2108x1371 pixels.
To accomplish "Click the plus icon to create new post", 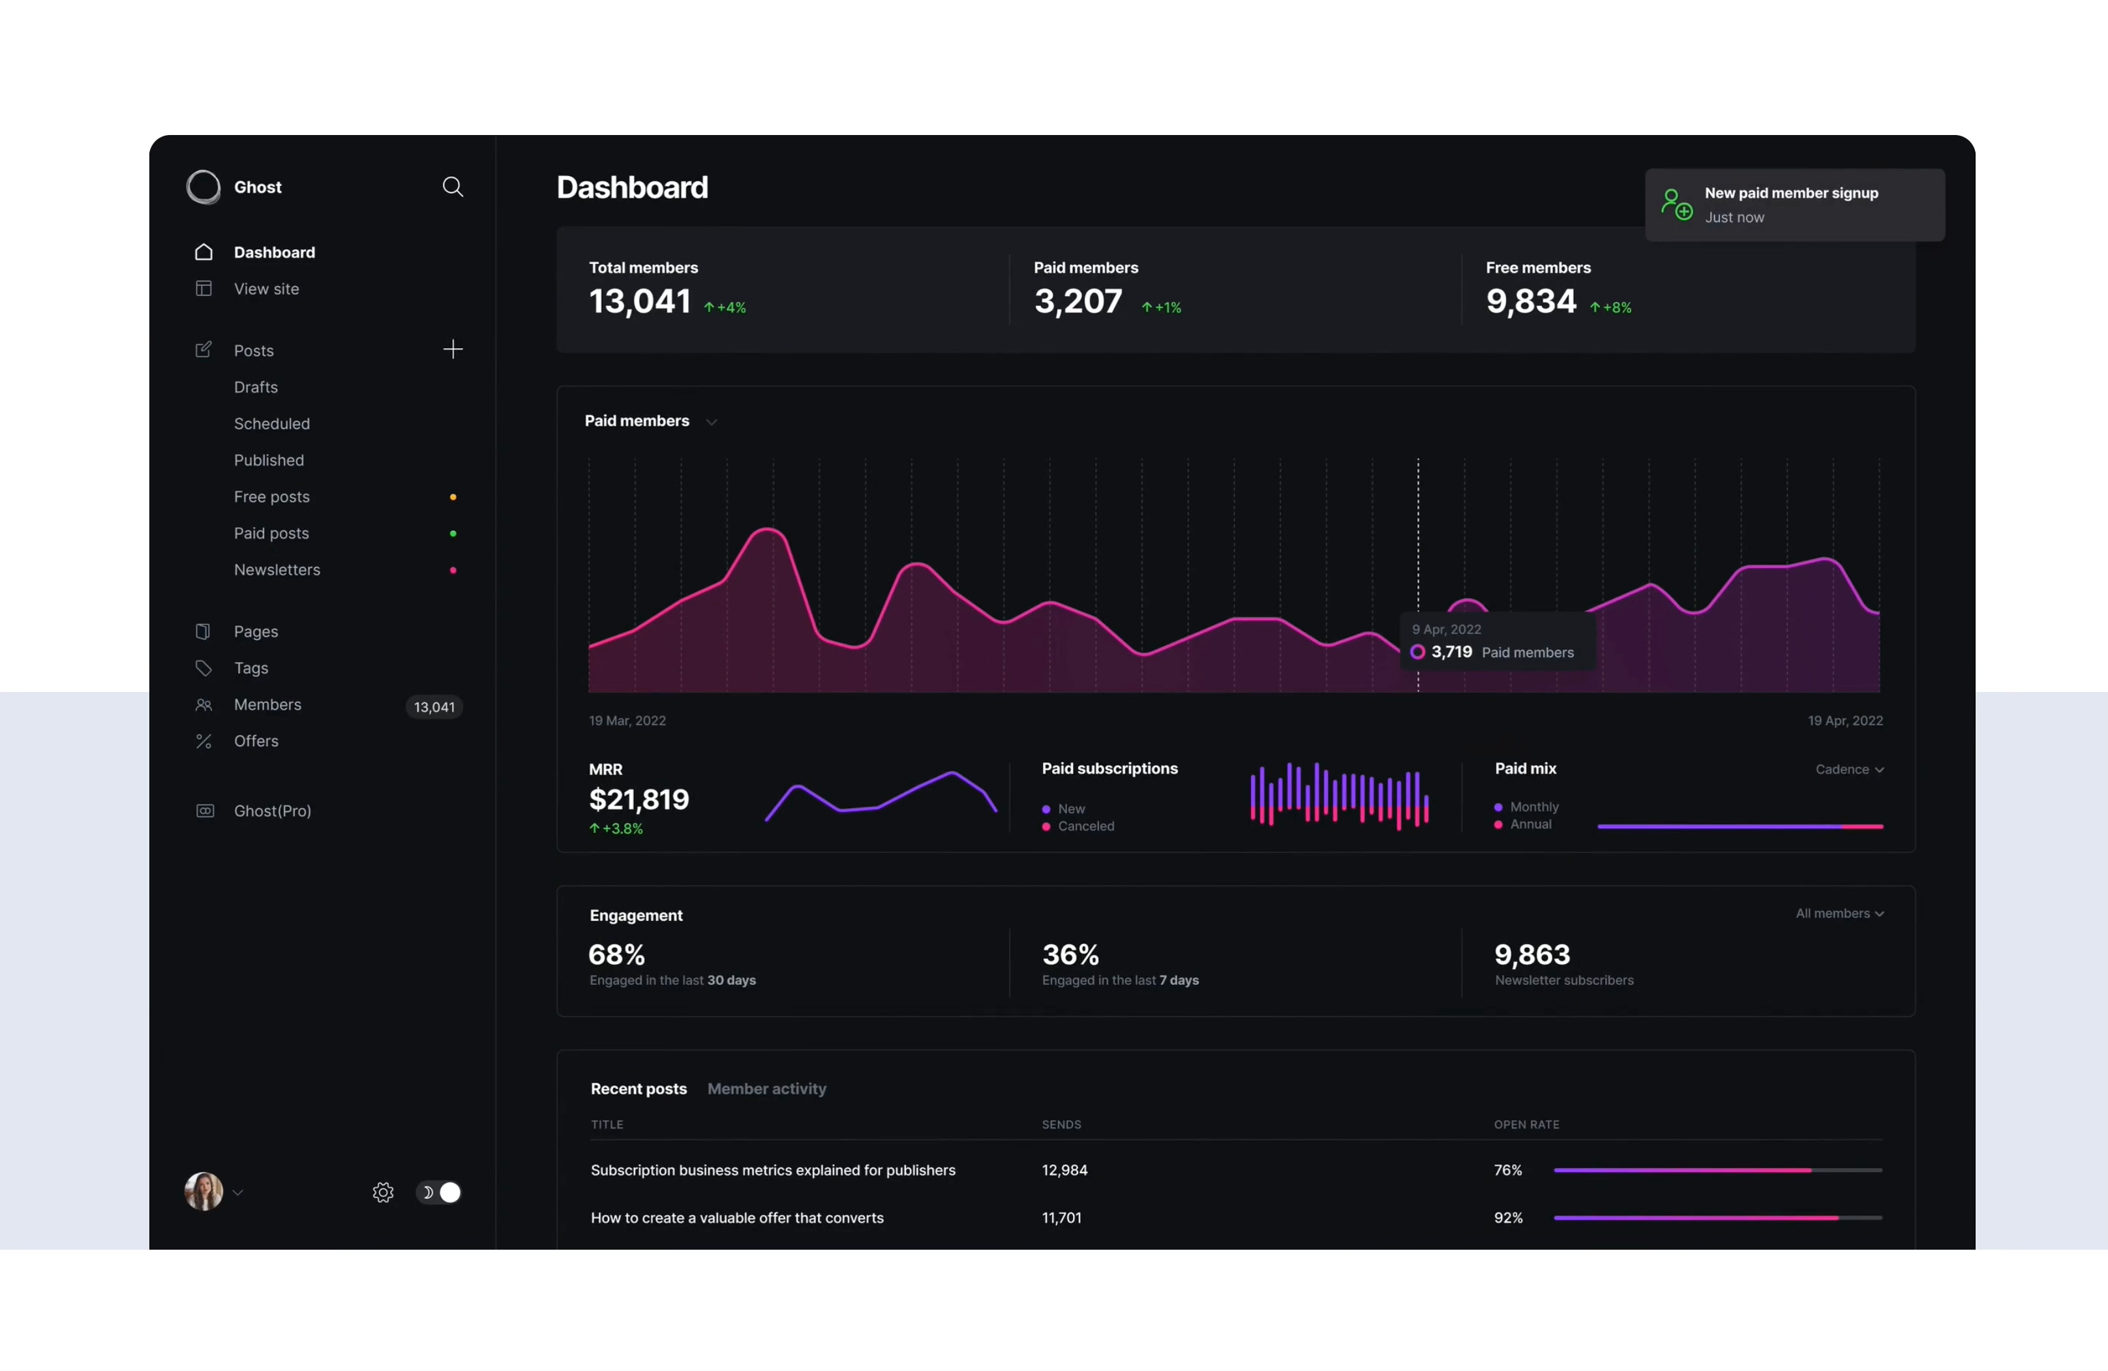I will tap(453, 350).
